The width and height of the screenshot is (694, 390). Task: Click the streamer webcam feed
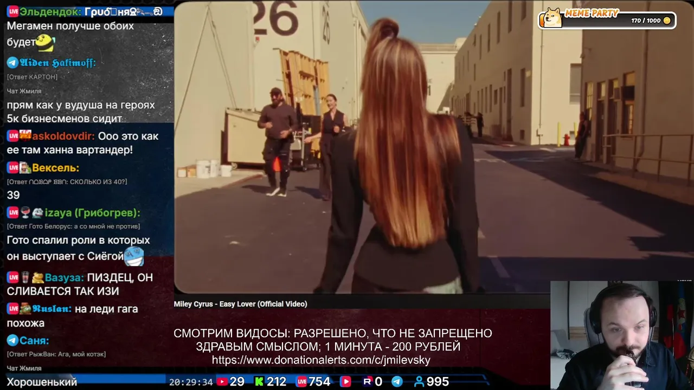click(x=622, y=335)
